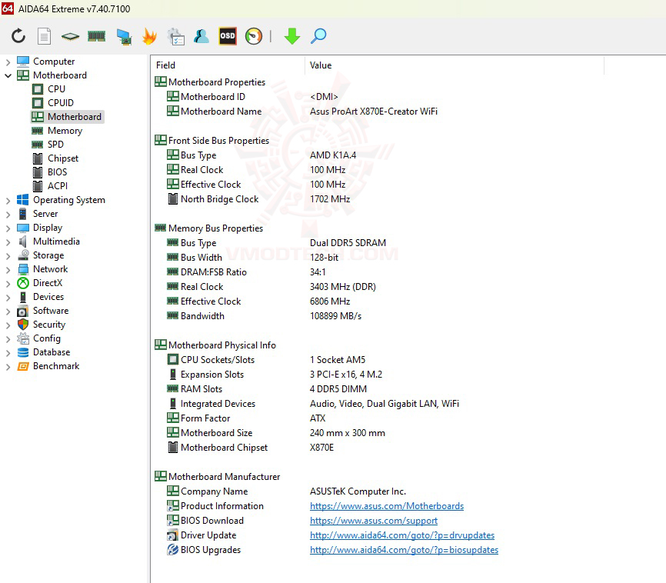Expand the Devices tree node
This screenshot has height=583, width=666.
pos(8,298)
